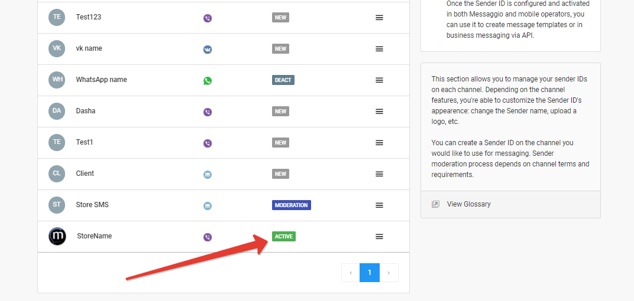Click the SMS channel icon for Client
The height and width of the screenshot is (301, 634).
click(x=208, y=175)
